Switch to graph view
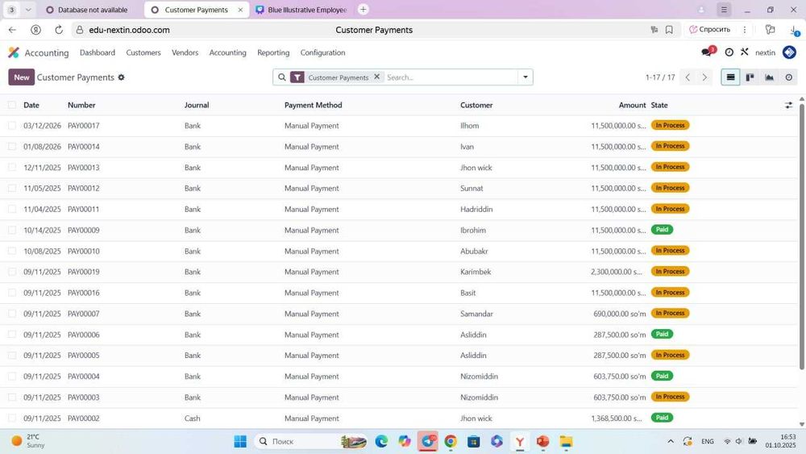Image resolution: width=806 pixels, height=454 pixels. (x=769, y=77)
